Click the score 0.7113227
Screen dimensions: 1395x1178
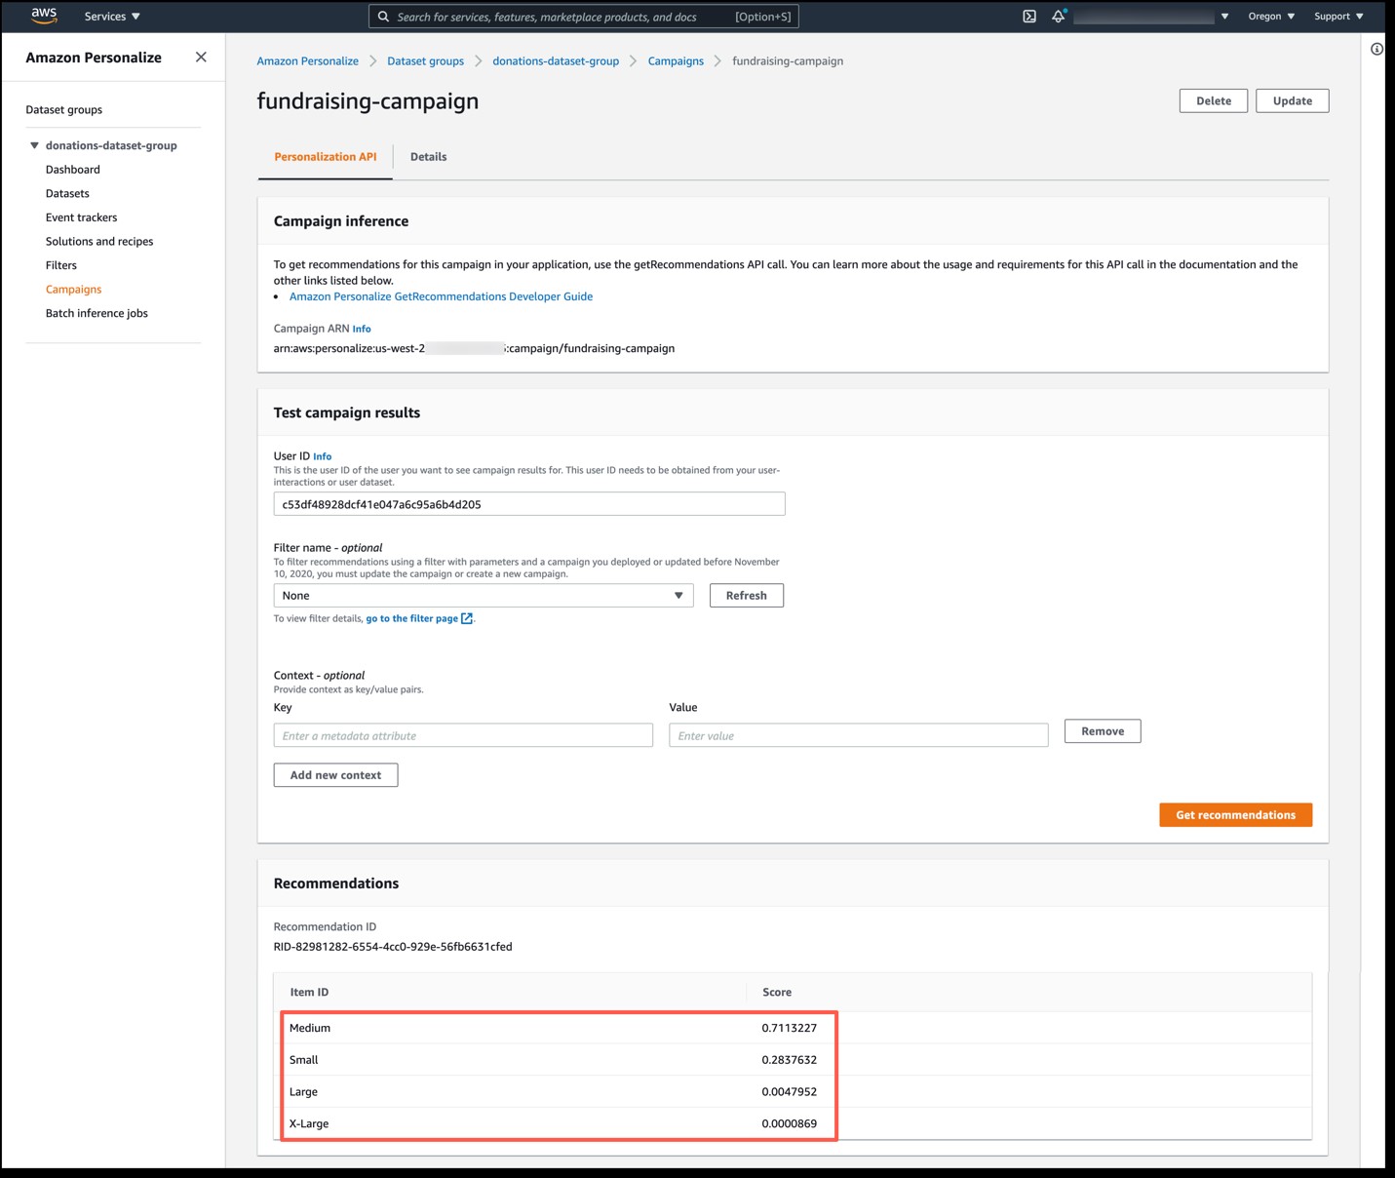790,1028
